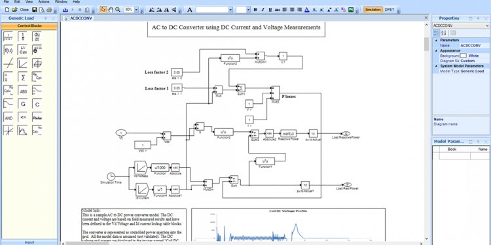The height and width of the screenshot is (245, 491).
Task: Toggle Simulation mode button
Action: coord(373,10)
